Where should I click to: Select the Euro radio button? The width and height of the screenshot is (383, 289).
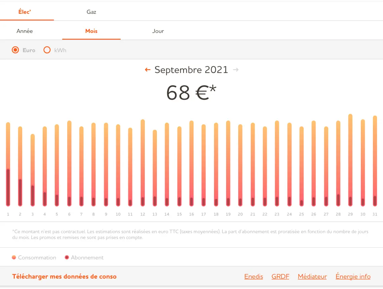click(15, 50)
